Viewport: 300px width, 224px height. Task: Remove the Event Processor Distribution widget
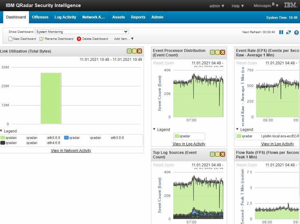[223, 52]
